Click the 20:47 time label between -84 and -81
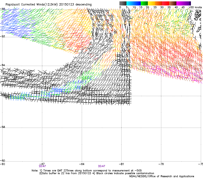The image size is (203, 178). point(101,166)
